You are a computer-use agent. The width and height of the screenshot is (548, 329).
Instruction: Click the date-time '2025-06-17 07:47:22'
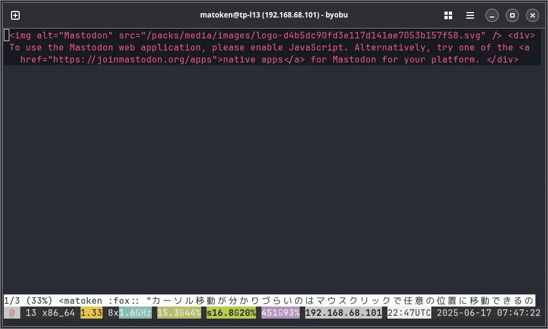point(489,313)
